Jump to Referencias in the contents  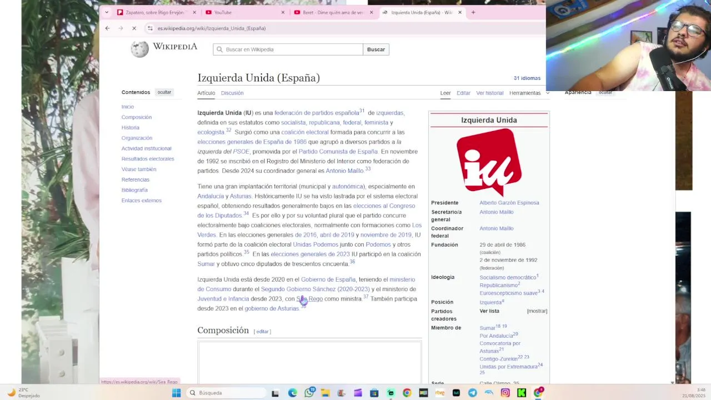point(136,179)
